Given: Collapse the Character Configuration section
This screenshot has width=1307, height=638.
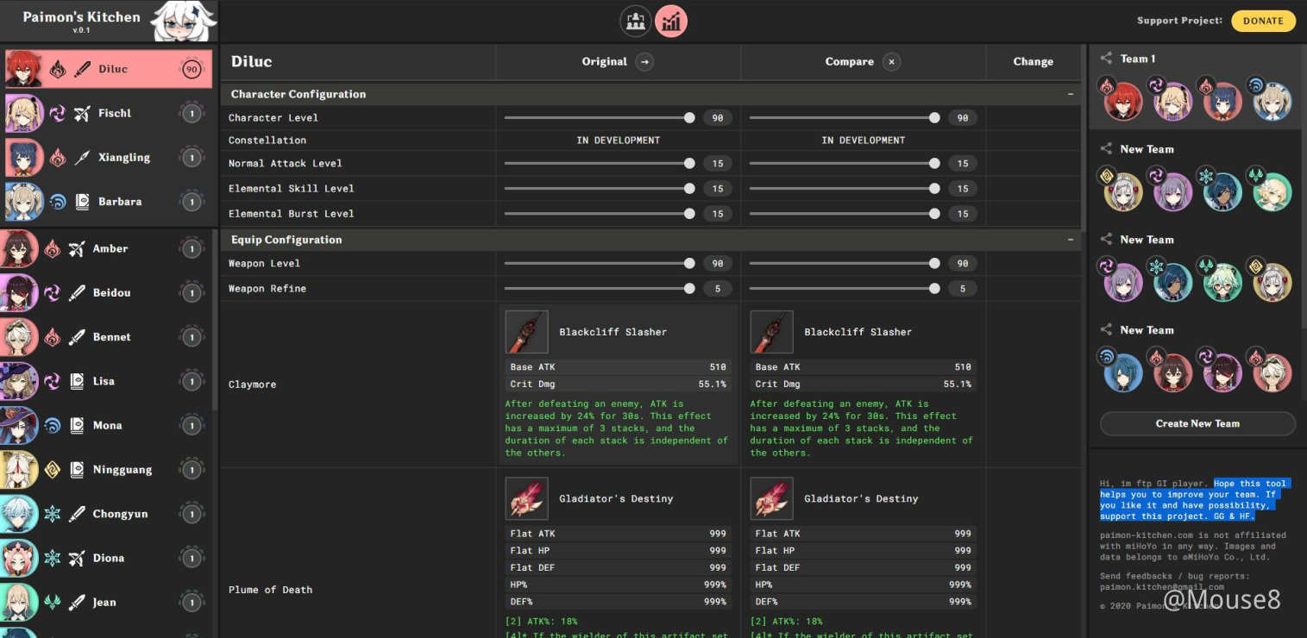Looking at the screenshot, I should [1071, 94].
